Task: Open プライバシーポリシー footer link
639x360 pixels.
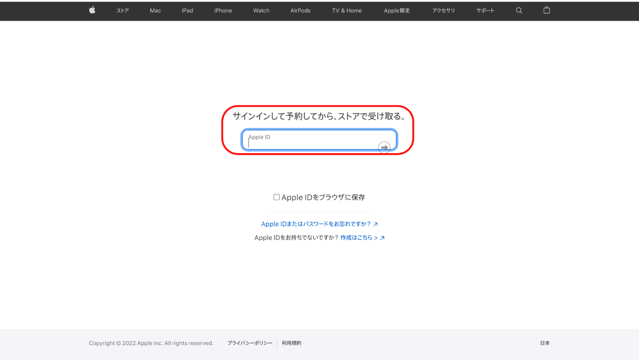Action: coord(250,343)
